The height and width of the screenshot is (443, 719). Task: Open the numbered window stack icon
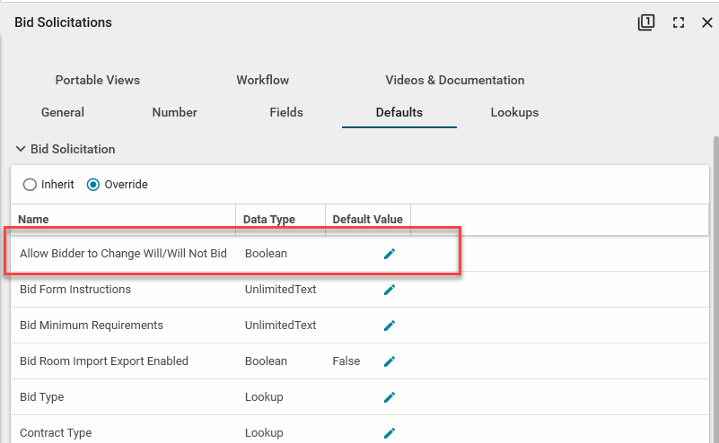646,22
